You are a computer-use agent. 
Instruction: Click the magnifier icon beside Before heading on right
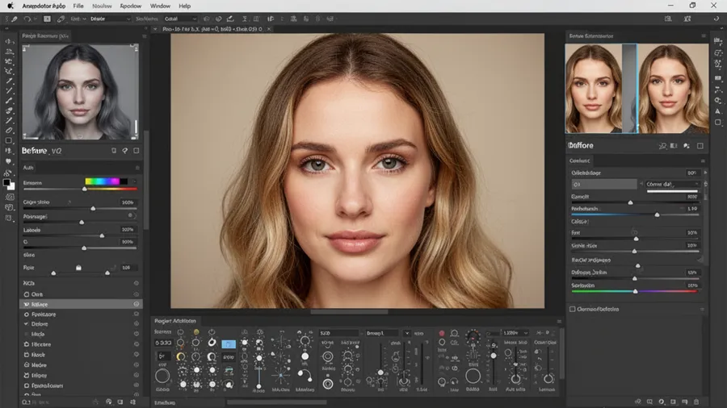(662, 146)
